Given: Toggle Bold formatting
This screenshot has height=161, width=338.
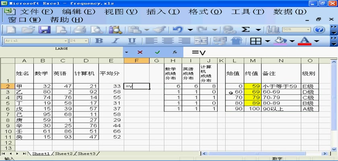Looking at the screenshot, I should point(99,41).
